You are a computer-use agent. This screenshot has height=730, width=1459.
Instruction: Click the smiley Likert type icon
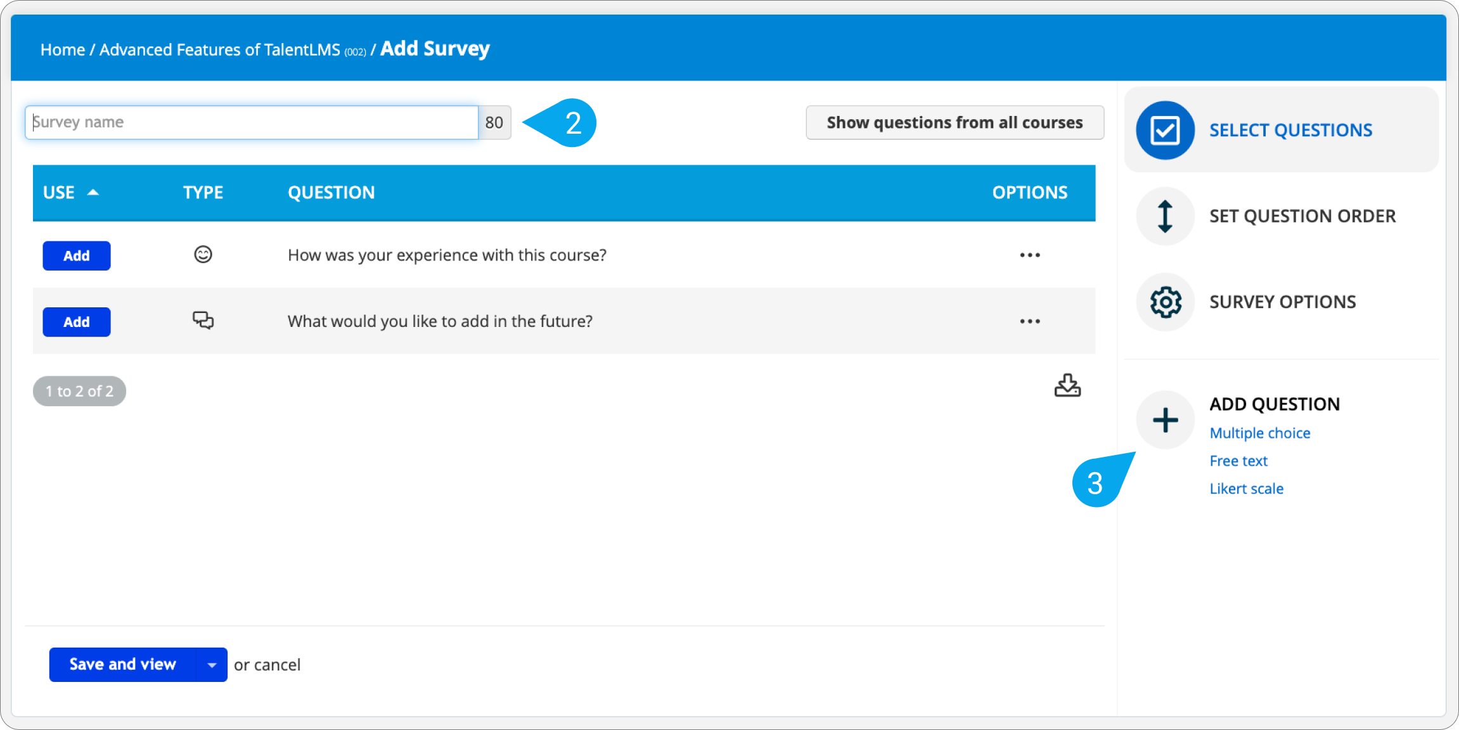tap(203, 255)
